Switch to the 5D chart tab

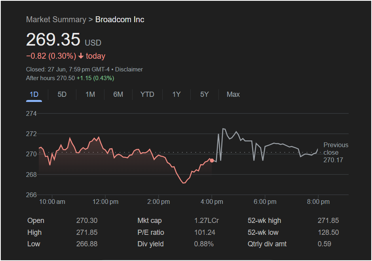(x=62, y=94)
